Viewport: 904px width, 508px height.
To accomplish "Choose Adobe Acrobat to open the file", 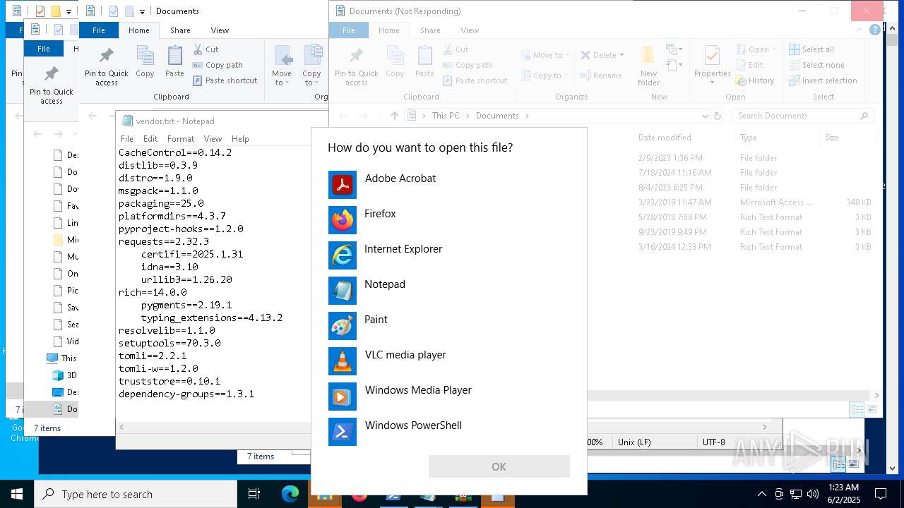I will click(x=449, y=185).
